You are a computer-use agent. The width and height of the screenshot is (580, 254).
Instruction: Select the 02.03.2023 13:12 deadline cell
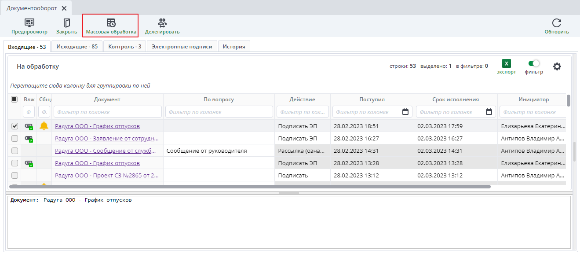click(456, 176)
